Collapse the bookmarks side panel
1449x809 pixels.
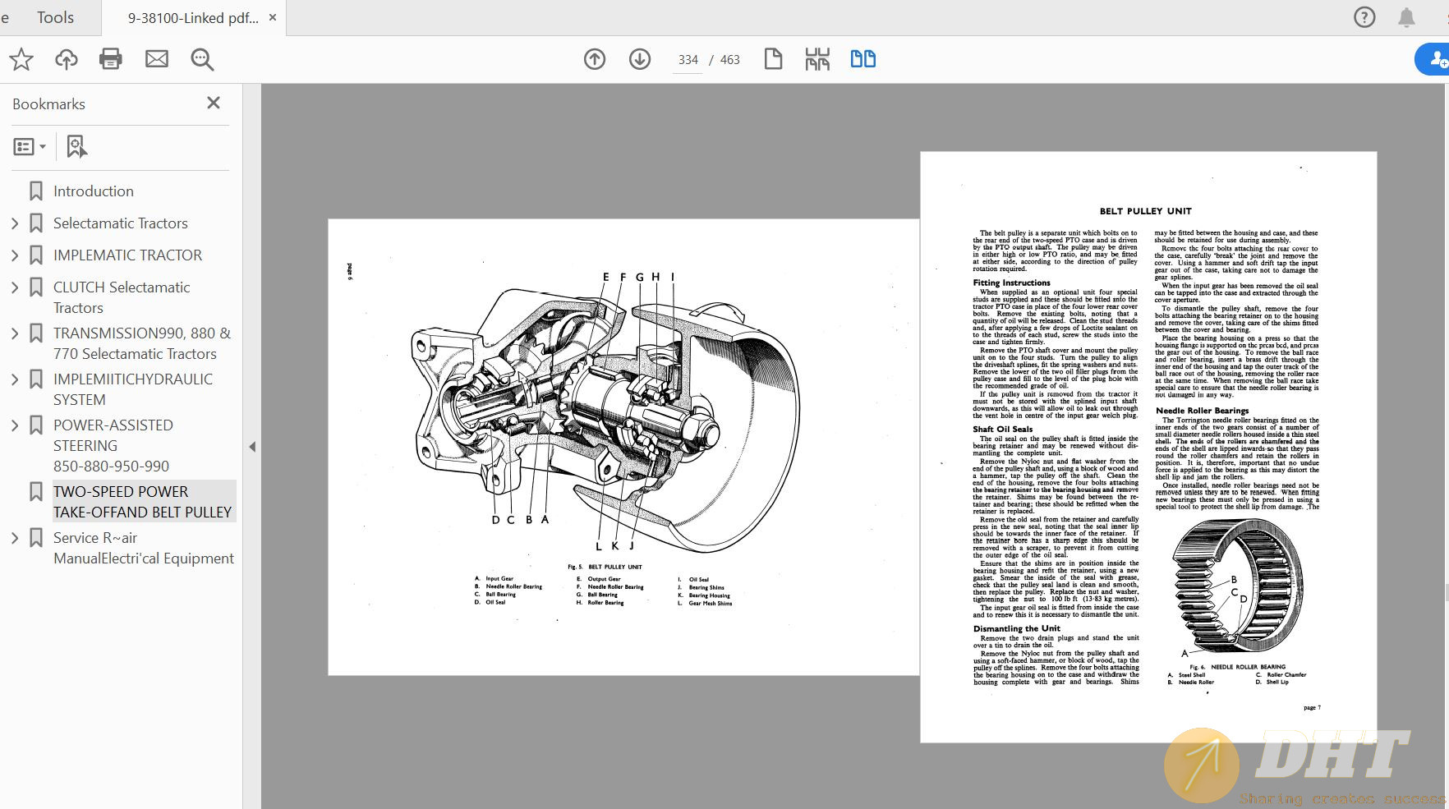pos(214,103)
